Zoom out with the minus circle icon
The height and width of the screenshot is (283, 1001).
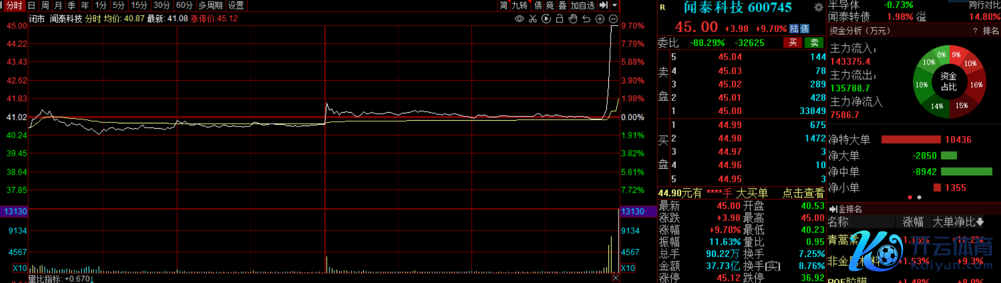(613, 19)
